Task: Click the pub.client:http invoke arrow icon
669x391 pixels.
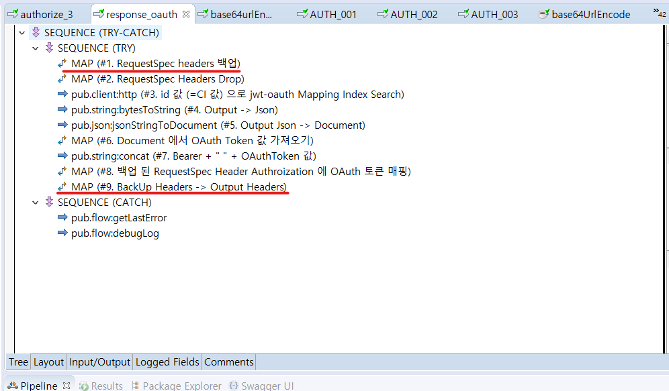Action: (62, 95)
